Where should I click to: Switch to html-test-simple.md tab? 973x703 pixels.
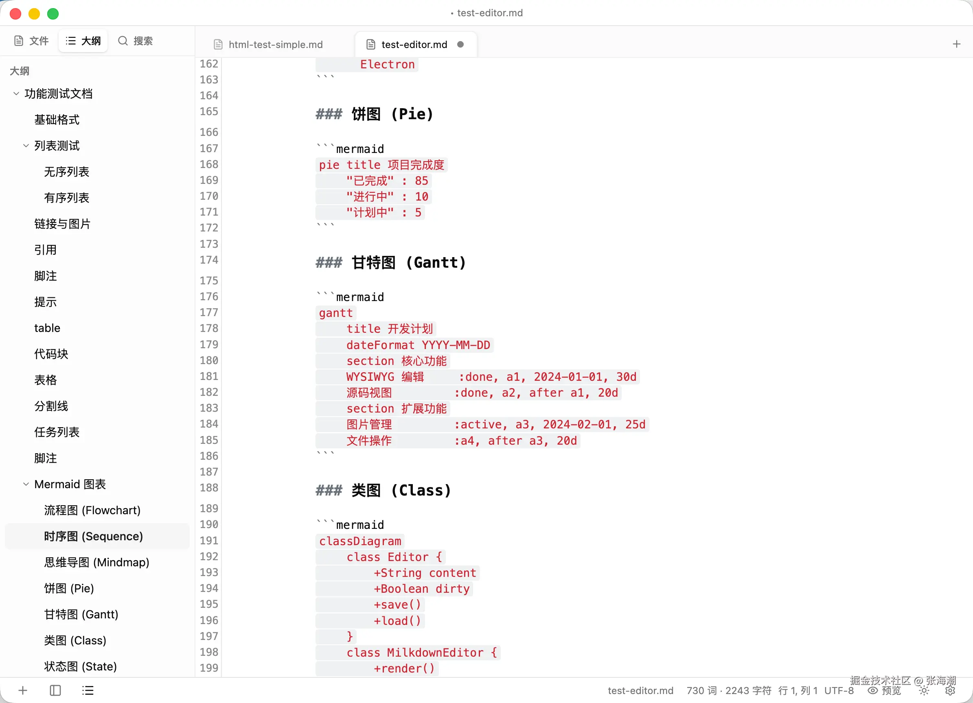276,45
